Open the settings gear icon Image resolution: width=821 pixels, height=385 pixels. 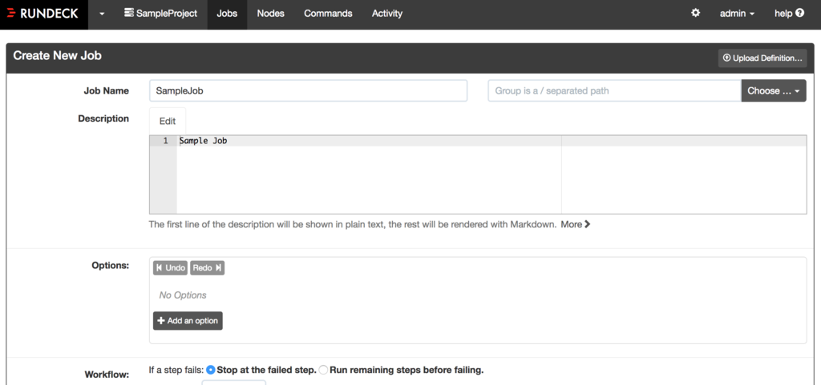click(x=695, y=13)
